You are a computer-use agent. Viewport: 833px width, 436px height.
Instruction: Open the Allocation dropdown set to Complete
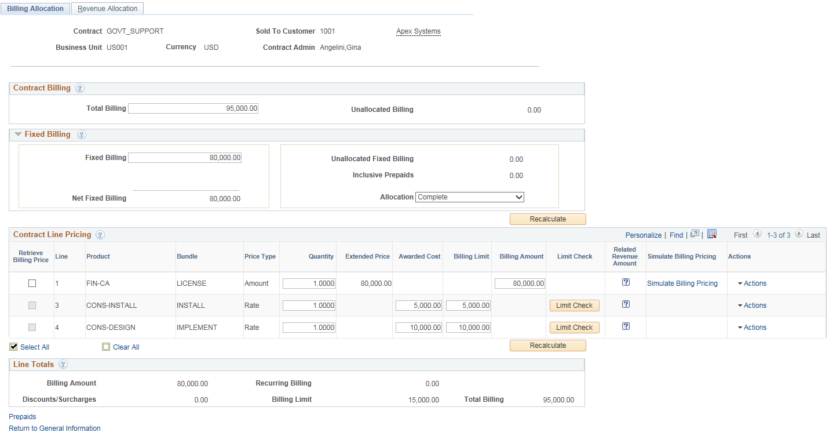click(469, 197)
